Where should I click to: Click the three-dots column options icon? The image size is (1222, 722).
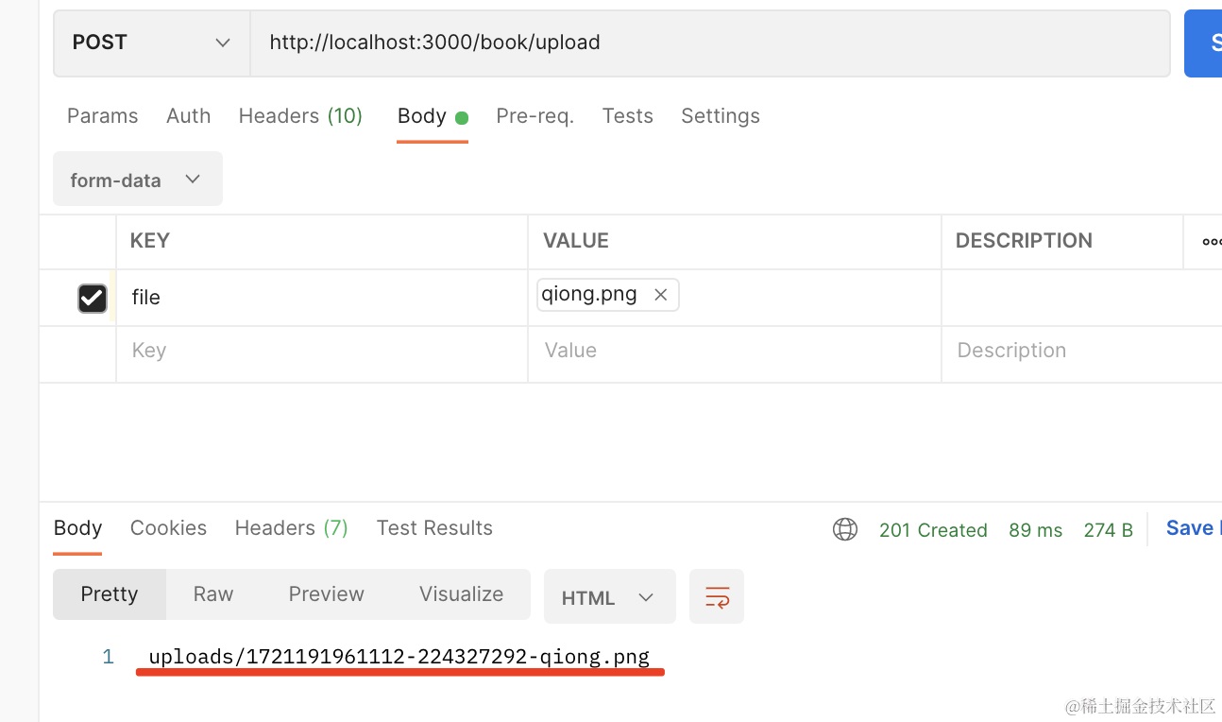pos(1211,242)
